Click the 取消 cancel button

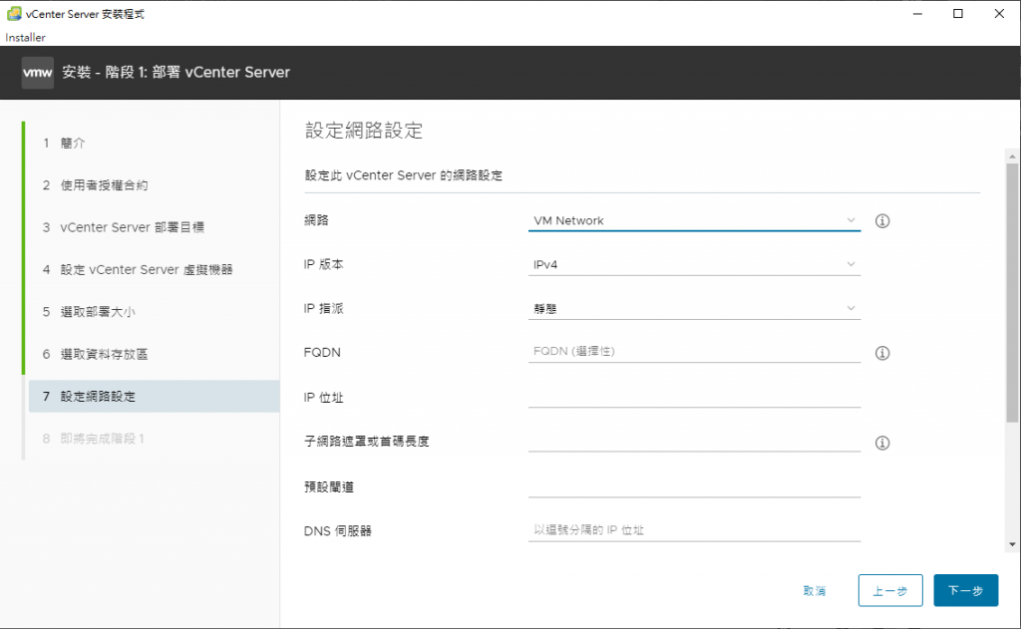(x=815, y=590)
